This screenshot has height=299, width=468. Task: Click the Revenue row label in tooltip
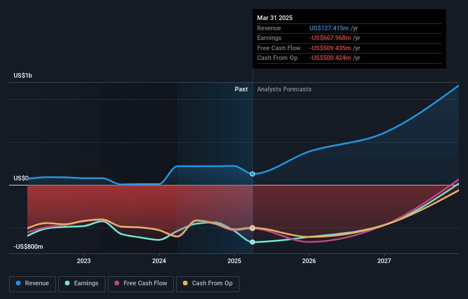pos(269,28)
